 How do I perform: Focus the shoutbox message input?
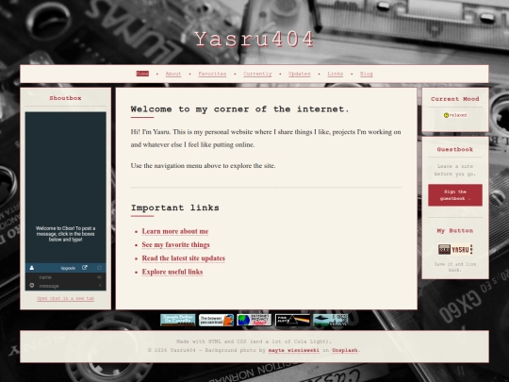coord(67,286)
